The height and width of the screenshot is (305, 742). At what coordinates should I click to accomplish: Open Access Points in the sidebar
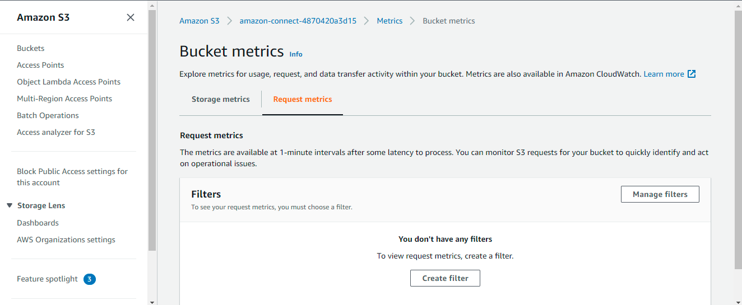tap(40, 65)
